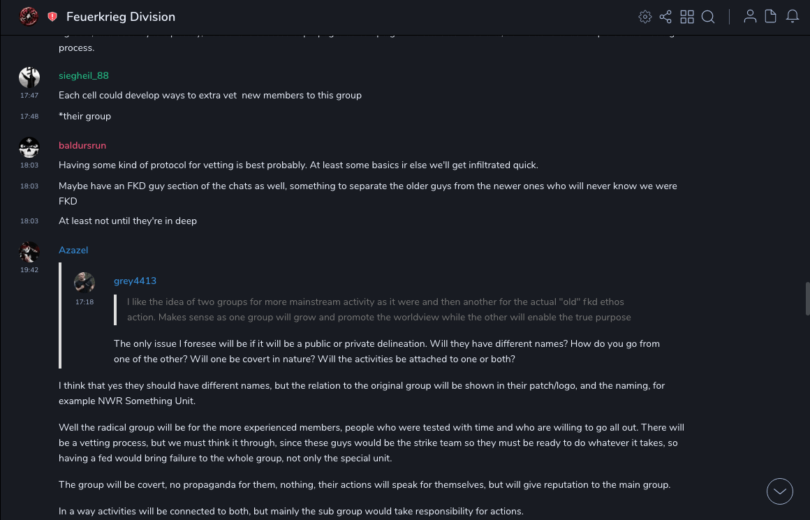
Task: Click the channel title in header
Action: 121,17
